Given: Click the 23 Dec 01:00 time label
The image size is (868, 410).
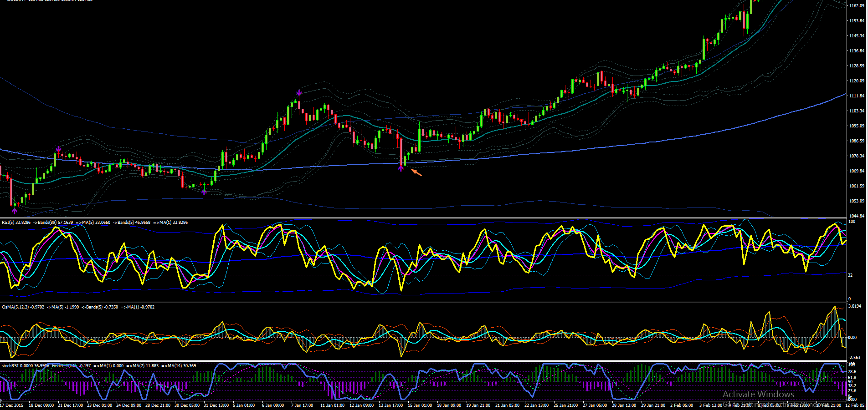Looking at the screenshot, I should click(x=99, y=405).
